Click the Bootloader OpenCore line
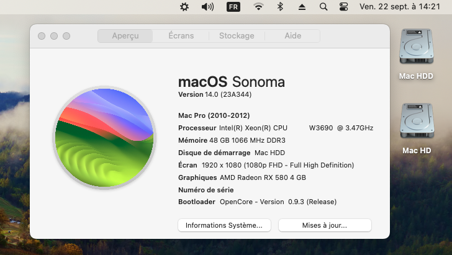Screen dimensions: 452x255 (257, 202)
